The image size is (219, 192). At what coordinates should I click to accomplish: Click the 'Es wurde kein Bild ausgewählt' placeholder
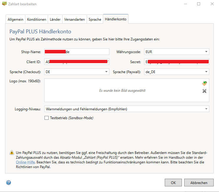[x=122, y=91]
